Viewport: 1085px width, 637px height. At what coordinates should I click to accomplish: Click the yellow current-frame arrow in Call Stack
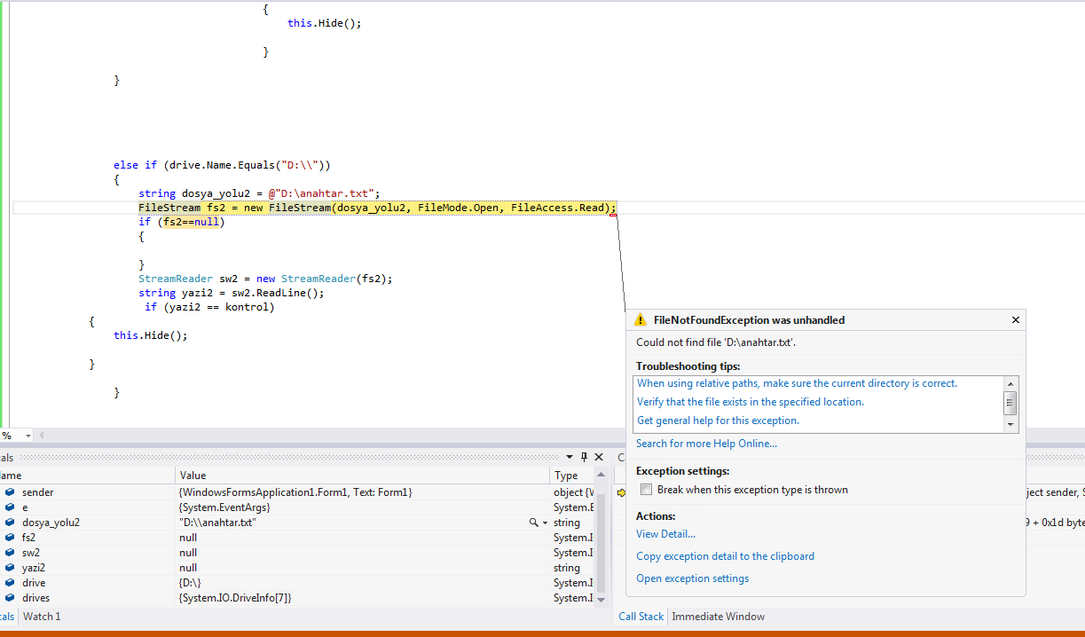tap(621, 492)
